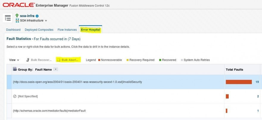Click the Not Specified prohibited icon
Image resolution: width=262 pixels, height=120 pixels.
pyautogui.click(x=15, y=96)
